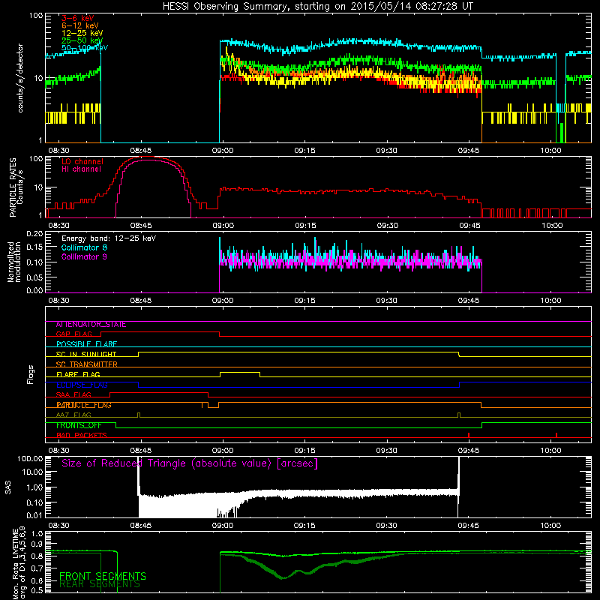The image size is (600, 600).
Task: Click 09:30 tick label under modulation plot
Action: point(386,301)
